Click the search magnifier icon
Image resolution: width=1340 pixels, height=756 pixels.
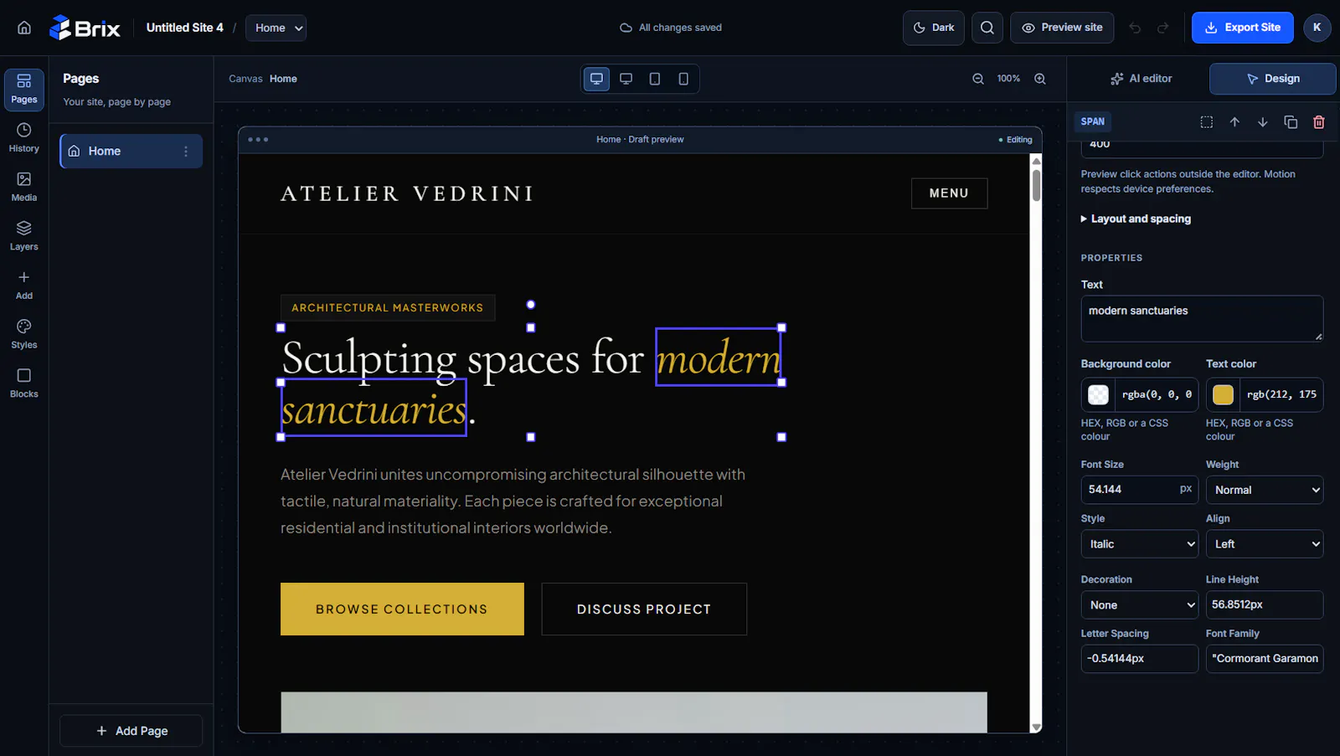(x=987, y=28)
